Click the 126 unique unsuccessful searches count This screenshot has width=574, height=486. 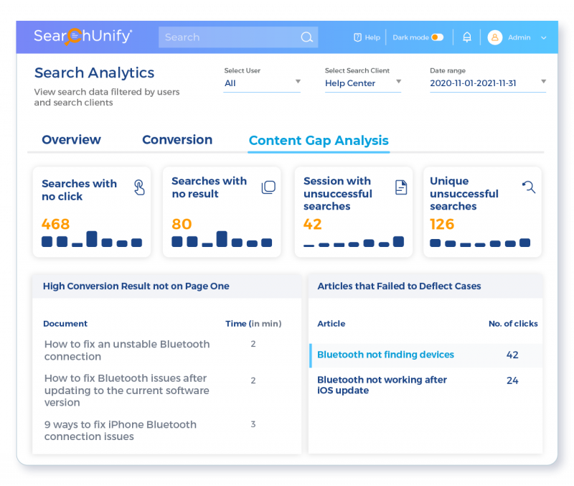click(442, 224)
